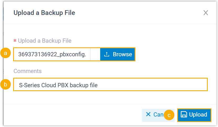The height and width of the screenshot is (127, 218).
Task: Close the Upload a Backup File dialog
Action: point(206,13)
